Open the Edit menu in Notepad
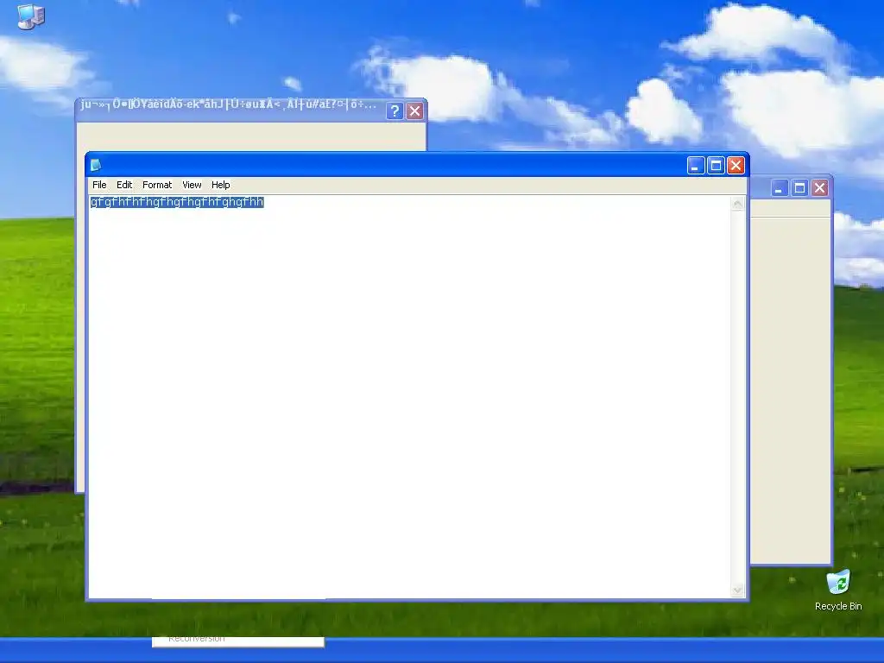This screenshot has height=663, width=884. pos(124,185)
